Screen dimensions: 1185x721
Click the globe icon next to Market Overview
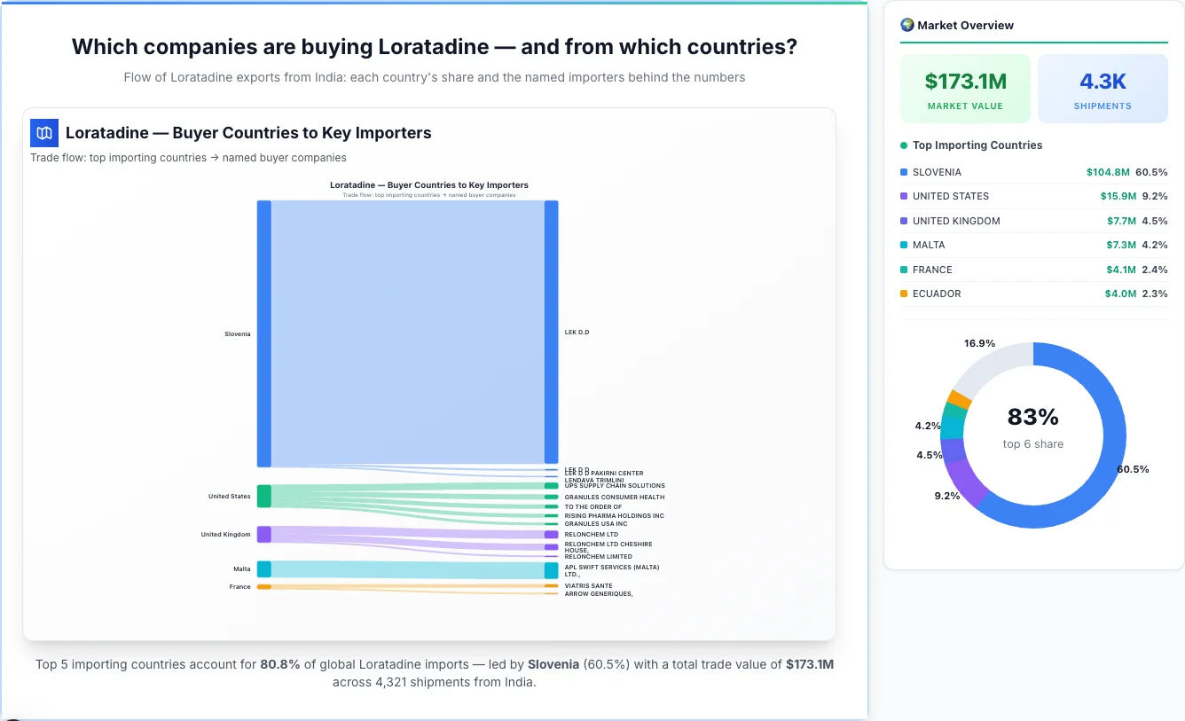point(906,25)
